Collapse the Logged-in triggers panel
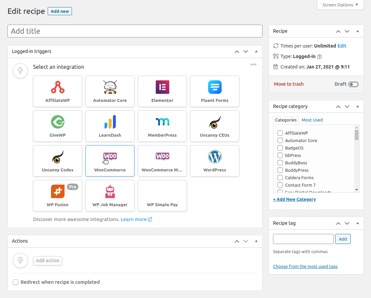The height and width of the screenshot is (298, 371). pos(256,52)
